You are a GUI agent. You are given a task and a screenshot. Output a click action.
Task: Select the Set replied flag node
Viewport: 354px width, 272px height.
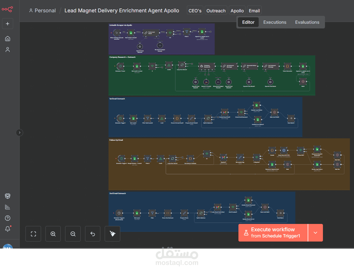pos(240,157)
